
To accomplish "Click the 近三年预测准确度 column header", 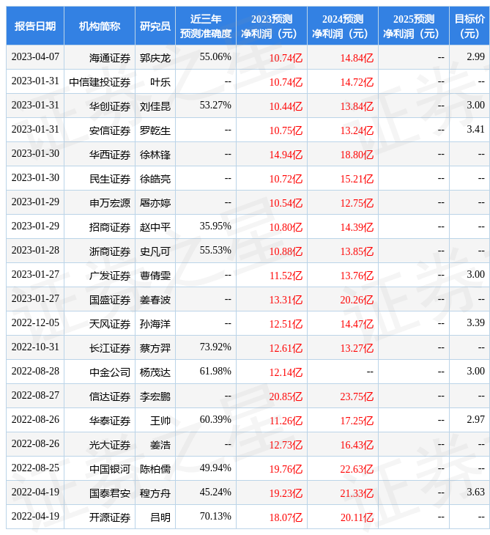I will (x=206, y=26).
